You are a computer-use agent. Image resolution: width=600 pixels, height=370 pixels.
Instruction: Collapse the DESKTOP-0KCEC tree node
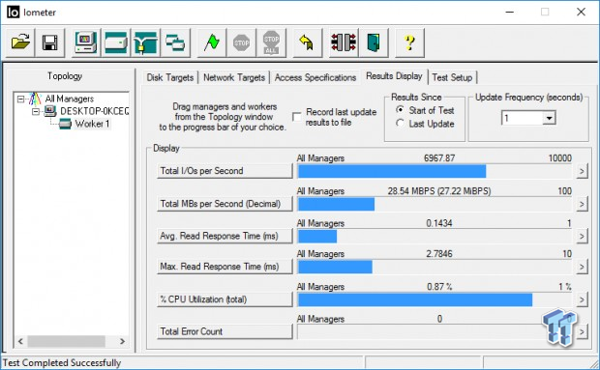tap(36, 111)
